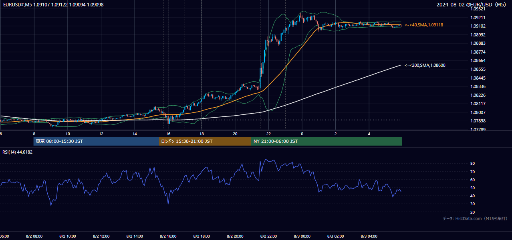Click RSI scale level 30
This screenshot has height=240, width=512.
click(473, 204)
